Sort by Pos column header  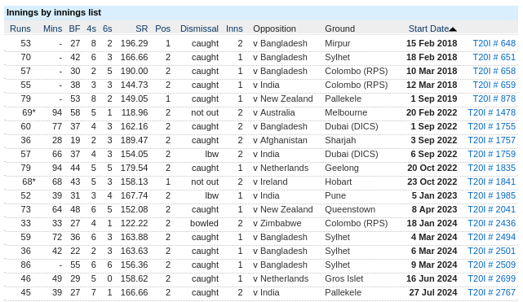point(162,29)
